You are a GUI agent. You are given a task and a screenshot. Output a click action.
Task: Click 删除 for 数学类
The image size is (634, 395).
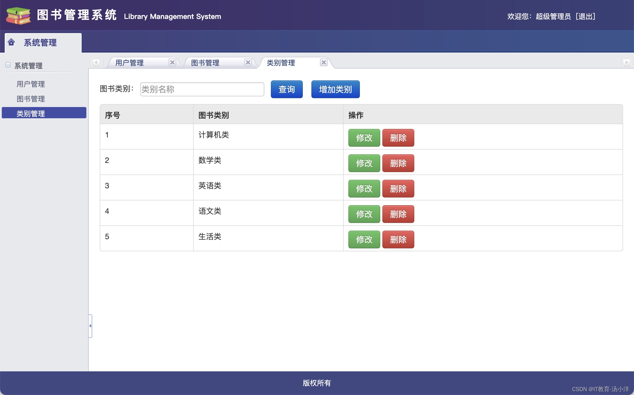[x=398, y=163]
